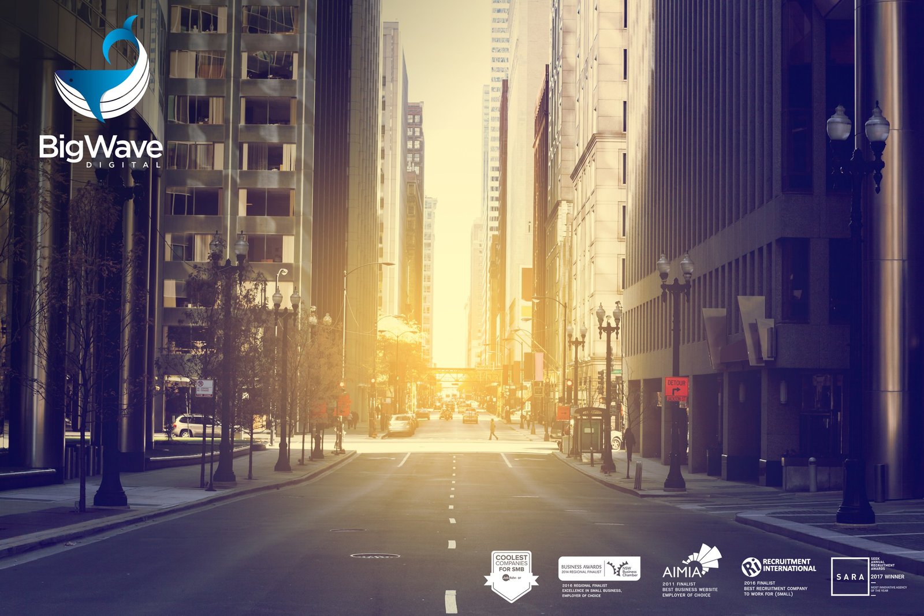The image size is (924, 616).
Task: Select the NSW Business Chamber emblem
Action: point(624,569)
